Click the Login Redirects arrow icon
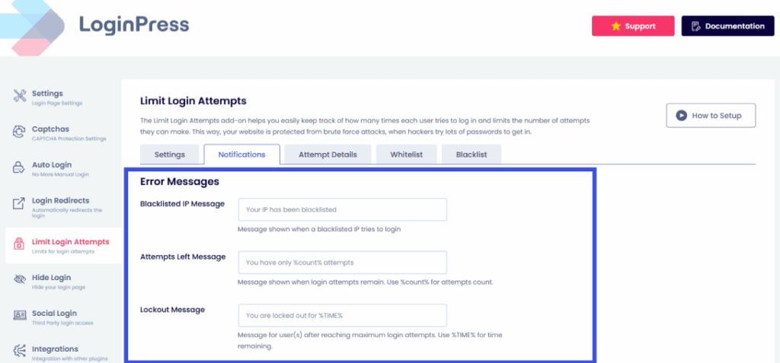The height and width of the screenshot is (363, 780). tap(20, 204)
